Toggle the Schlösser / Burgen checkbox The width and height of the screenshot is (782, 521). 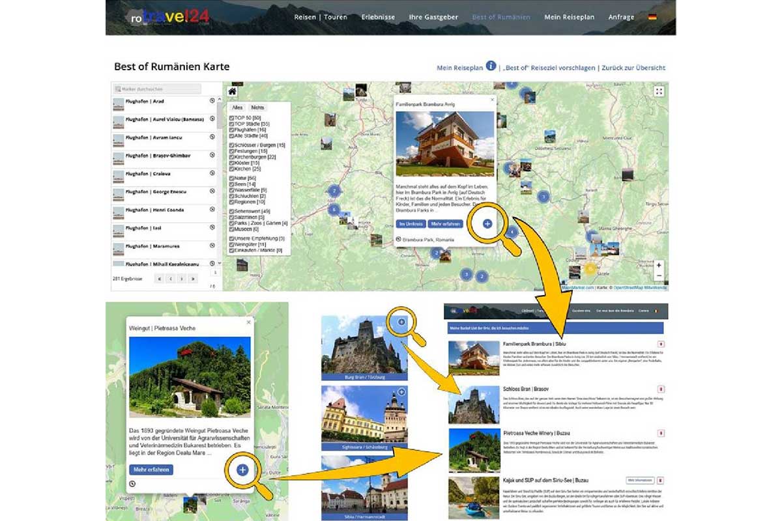pos(232,145)
